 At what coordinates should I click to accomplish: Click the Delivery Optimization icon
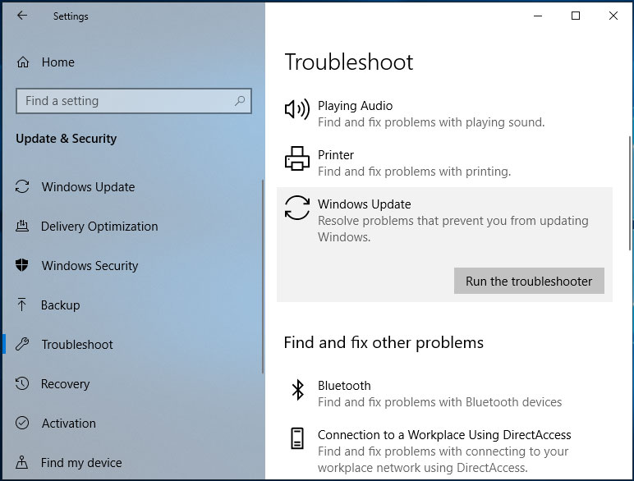click(x=23, y=227)
